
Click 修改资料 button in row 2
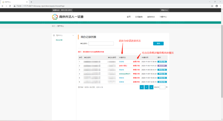tap(162, 66)
